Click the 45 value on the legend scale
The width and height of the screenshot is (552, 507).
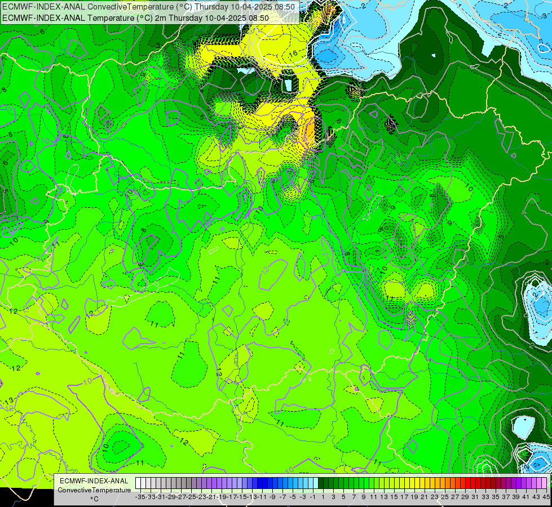[546, 497]
